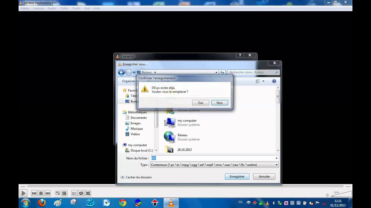The height and width of the screenshot is (208, 371).
Task: Click Organiser in the save dialog toolbar
Action: click(x=129, y=81)
